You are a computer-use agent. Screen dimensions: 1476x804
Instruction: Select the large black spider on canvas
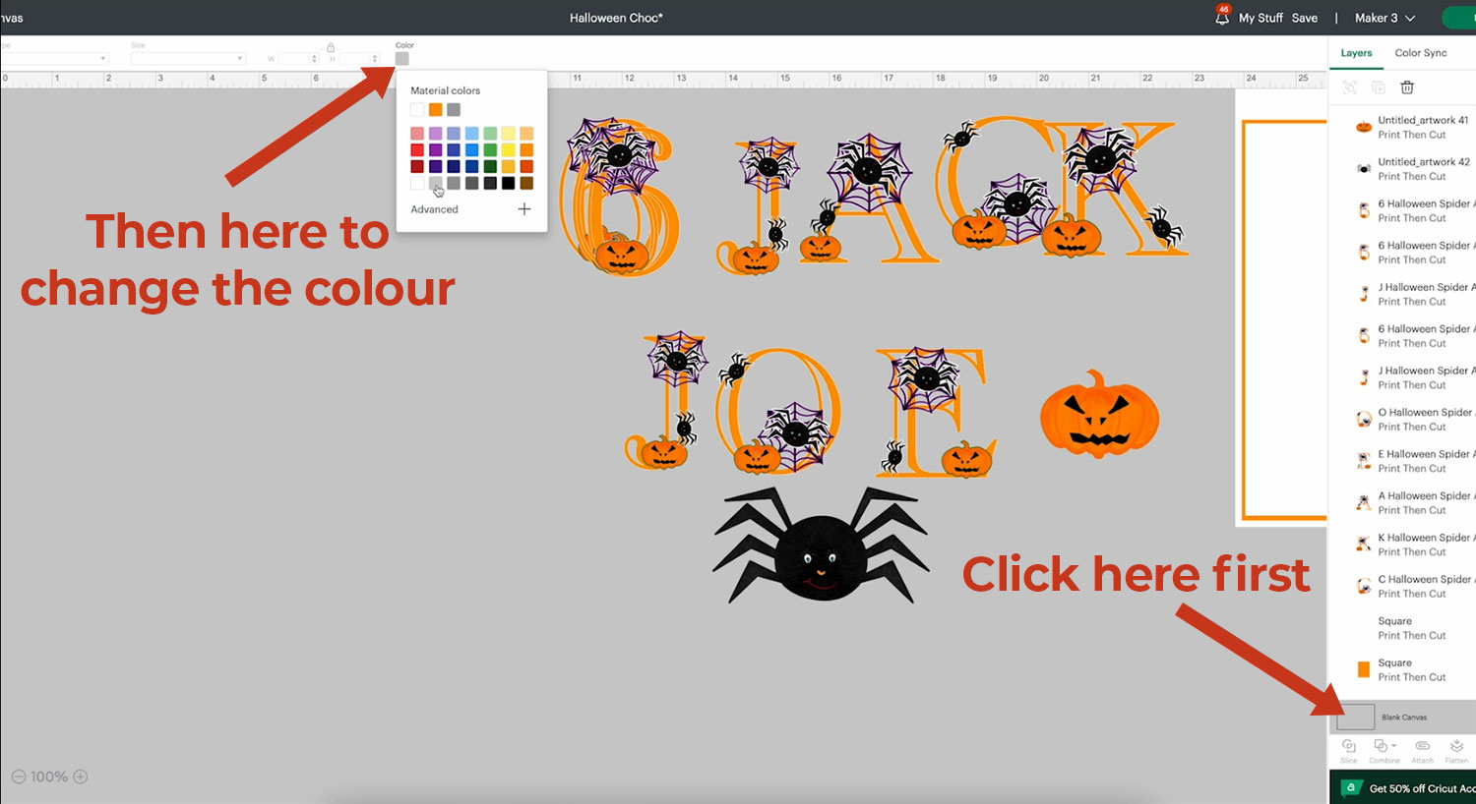click(821, 546)
